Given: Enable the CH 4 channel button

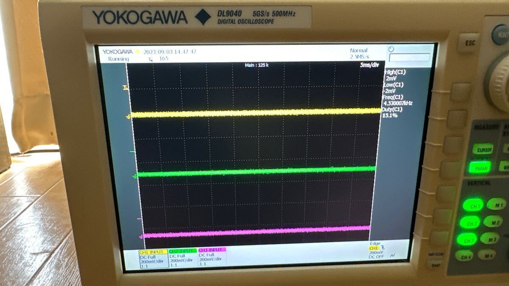Looking at the screenshot, I should tap(464, 255).
